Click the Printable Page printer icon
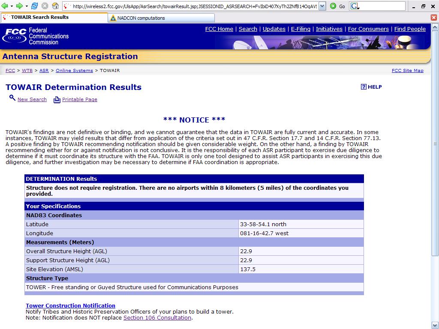 (57, 99)
